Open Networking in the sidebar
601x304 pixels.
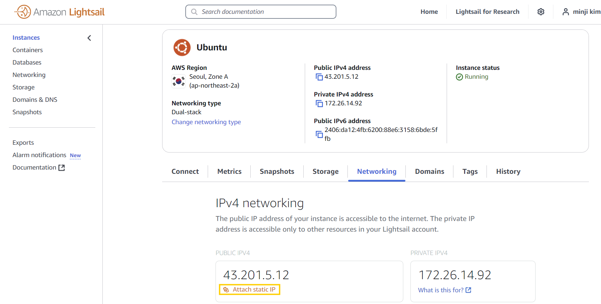tap(29, 75)
